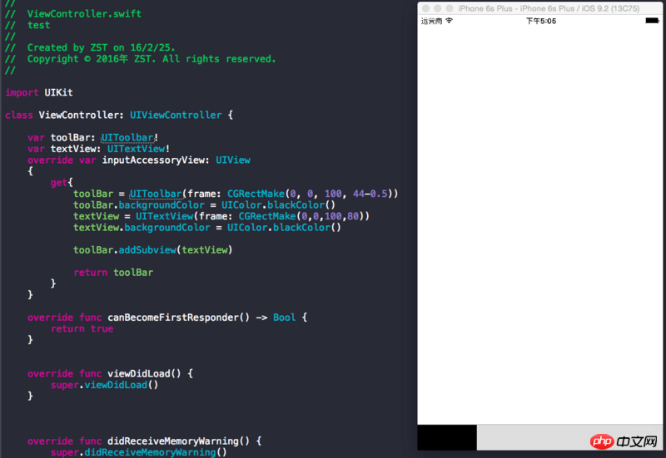The height and width of the screenshot is (458, 666).
Task: Click the carrier label "运营商" in status bar
Action: pos(431,21)
